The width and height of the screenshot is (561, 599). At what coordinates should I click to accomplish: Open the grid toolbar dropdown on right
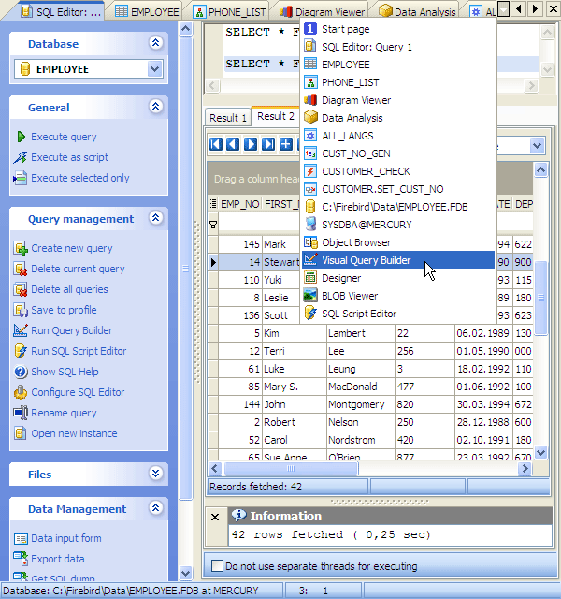point(537,146)
